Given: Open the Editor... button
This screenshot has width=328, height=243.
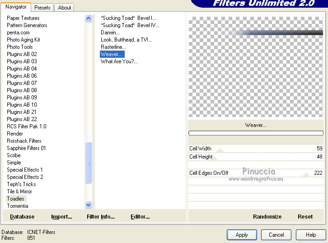Looking at the screenshot, I should click(140, 217).
